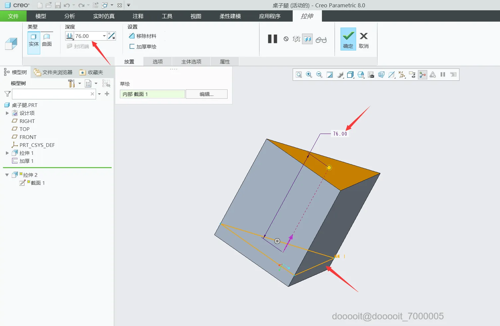Toggle 加厚草绘 thicken sketch option
The image size is (500, 326).
(x=143, y=47)
